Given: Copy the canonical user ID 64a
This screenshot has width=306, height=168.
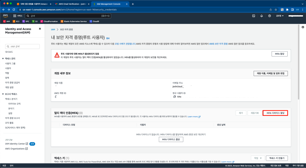Looking at the screenshot, I should [174, 97].
